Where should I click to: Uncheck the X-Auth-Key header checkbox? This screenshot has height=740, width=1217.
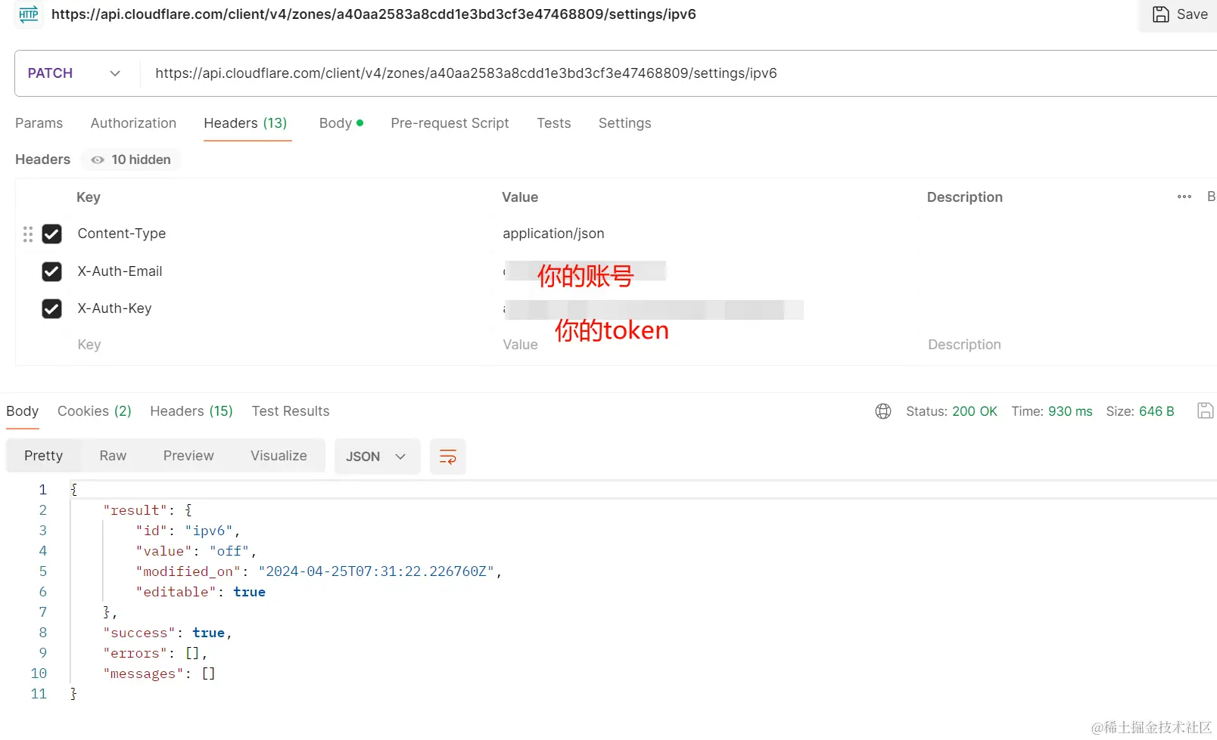pos(51,308)
